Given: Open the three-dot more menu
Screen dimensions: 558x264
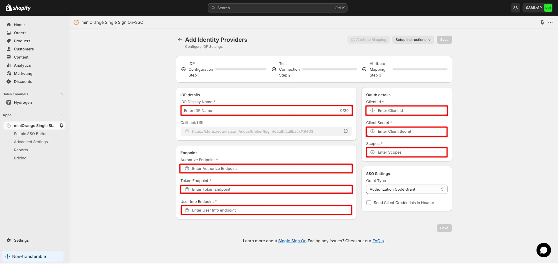Looking at the screenshot, I should pyautogui.click(x=550, y=22).
